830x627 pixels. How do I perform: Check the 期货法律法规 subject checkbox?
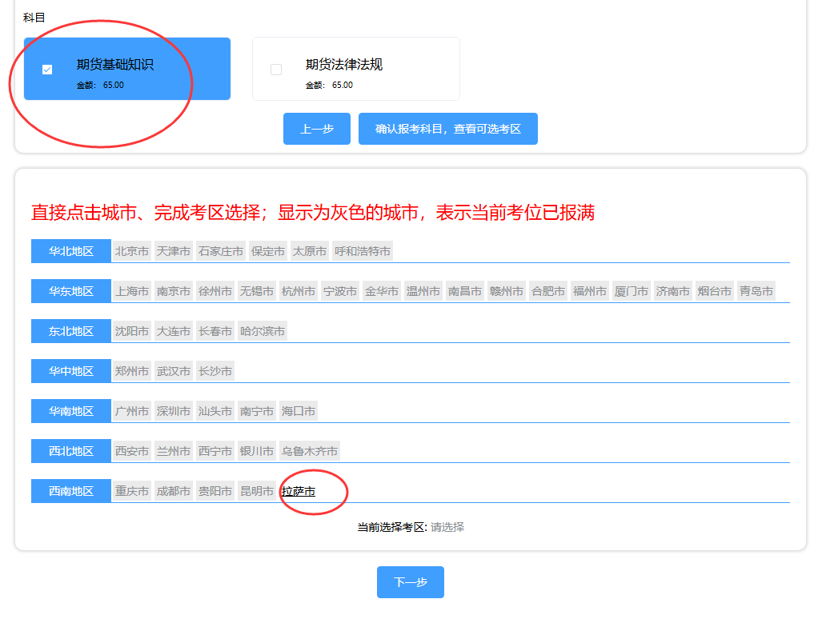tap(276, 70)
